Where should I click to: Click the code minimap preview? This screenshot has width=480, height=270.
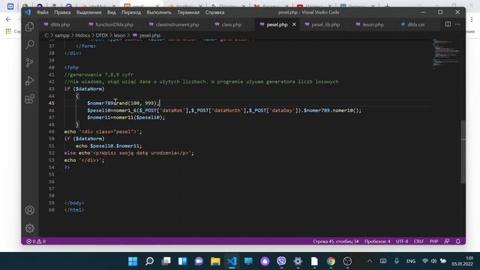(446, 54)
